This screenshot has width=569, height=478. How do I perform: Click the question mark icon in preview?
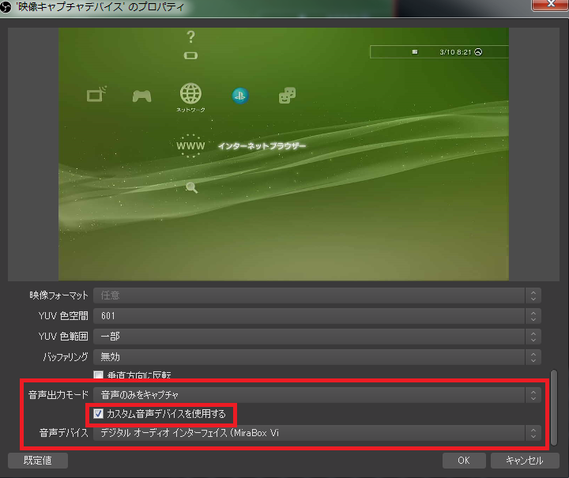(x=190, y=37)
